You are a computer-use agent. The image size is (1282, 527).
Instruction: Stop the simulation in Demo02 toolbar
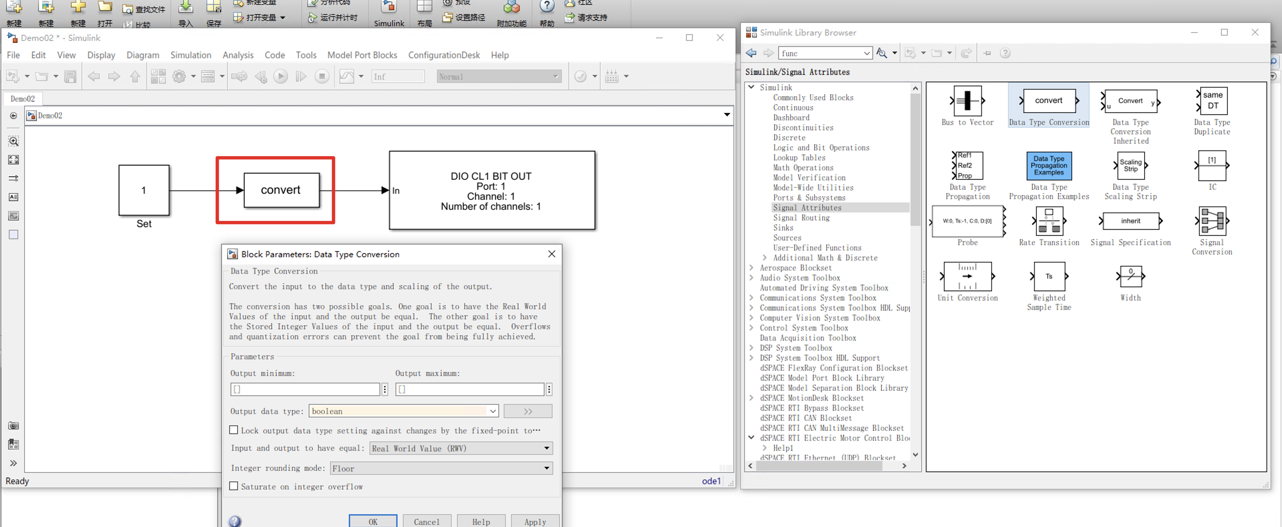coord(322,76)
